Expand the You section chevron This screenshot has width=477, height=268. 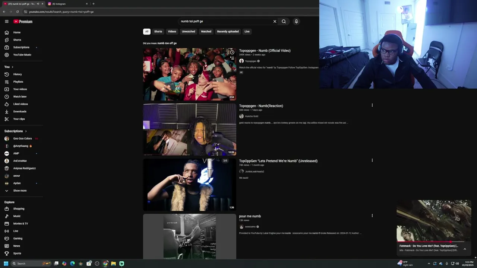[x=12, y=67]
